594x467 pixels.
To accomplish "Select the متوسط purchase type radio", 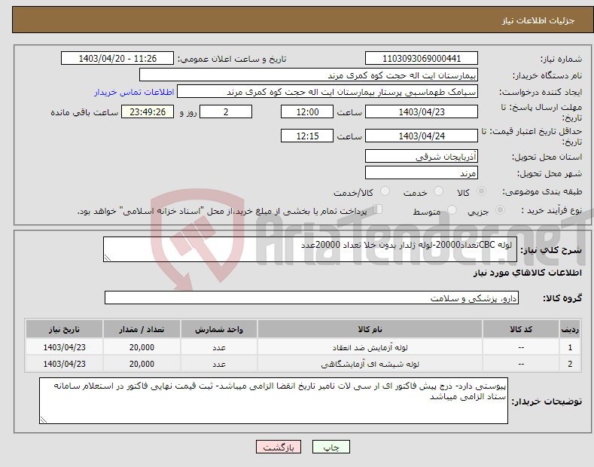I will 452,210.
